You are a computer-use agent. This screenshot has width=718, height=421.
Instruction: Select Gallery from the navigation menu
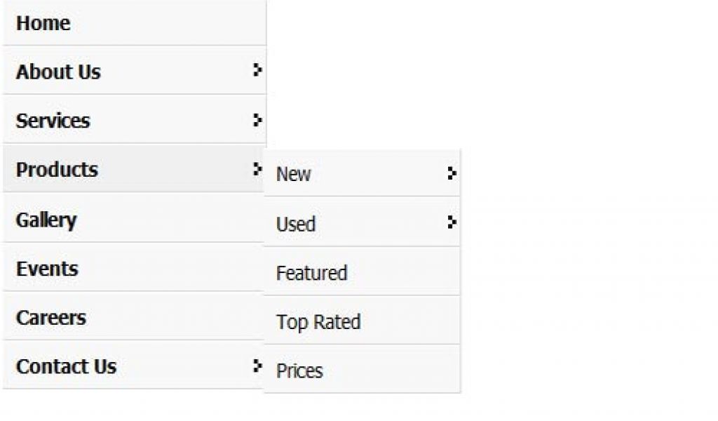[47, 219]
